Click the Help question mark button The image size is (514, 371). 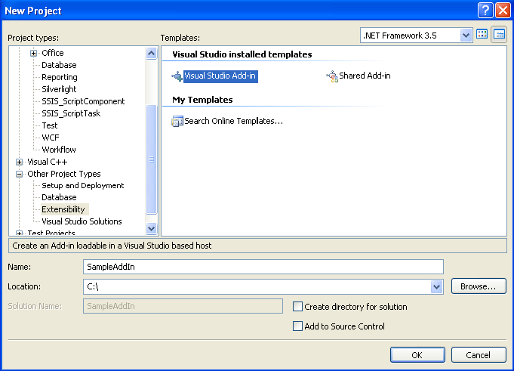485,11
